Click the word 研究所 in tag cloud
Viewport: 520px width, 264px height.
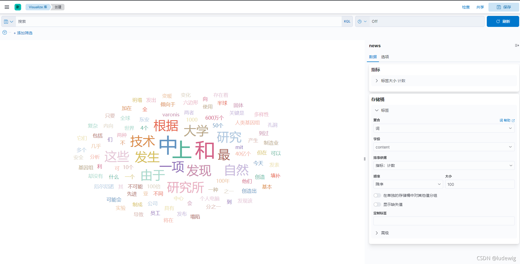[x=185, y=187]
